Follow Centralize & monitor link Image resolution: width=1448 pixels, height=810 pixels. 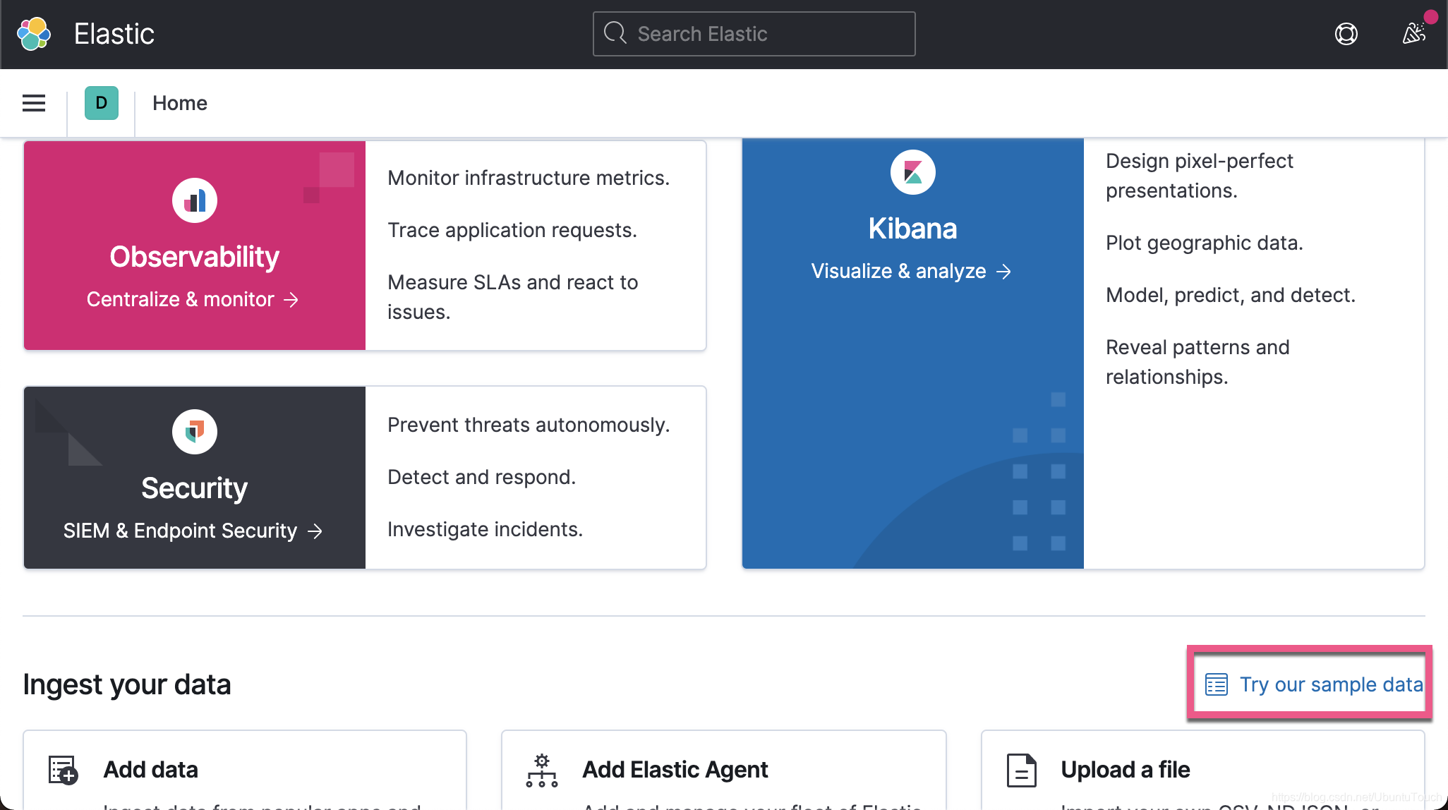[x=193, y=299]
